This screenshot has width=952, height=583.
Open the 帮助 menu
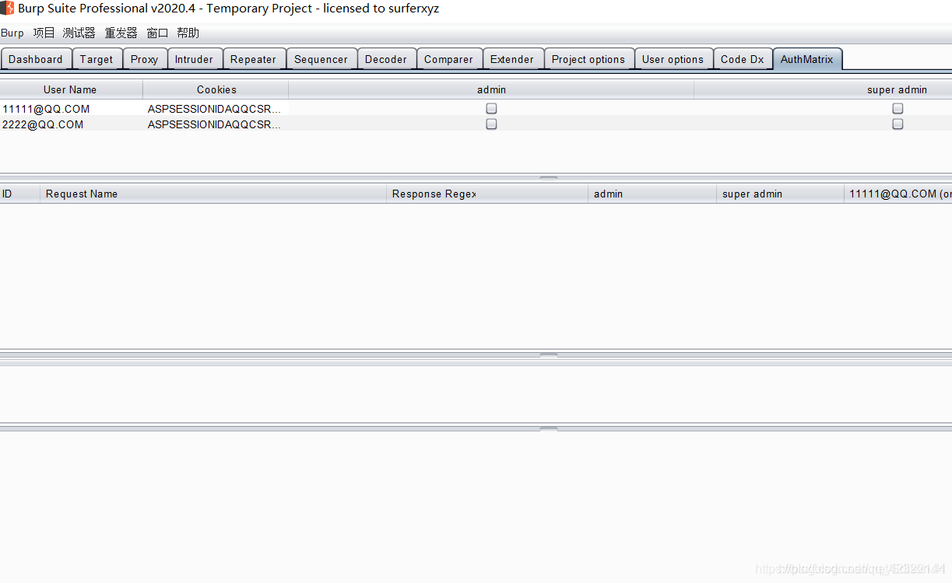[188, 33]
